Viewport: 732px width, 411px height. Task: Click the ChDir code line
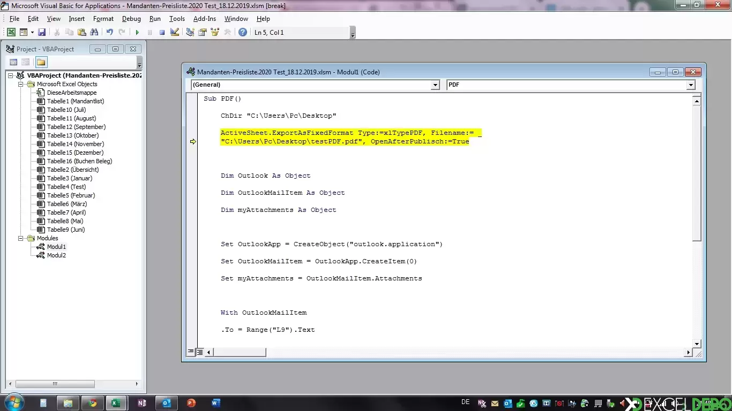pos(278,116)
